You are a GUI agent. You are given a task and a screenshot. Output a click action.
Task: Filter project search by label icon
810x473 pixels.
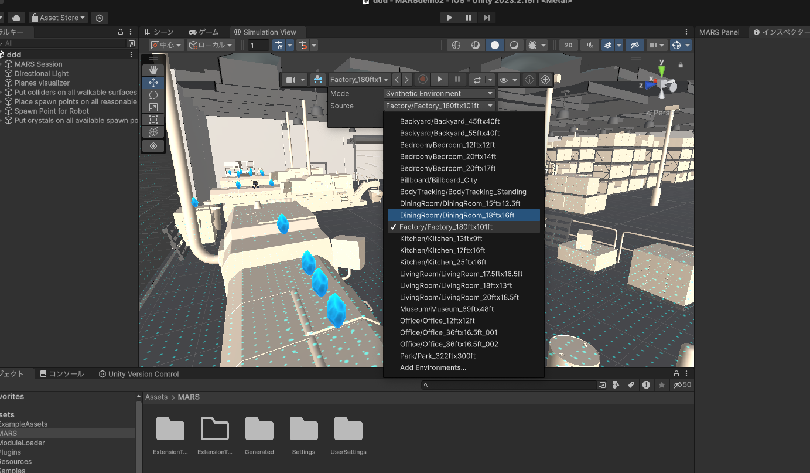(x=631, y=385)
